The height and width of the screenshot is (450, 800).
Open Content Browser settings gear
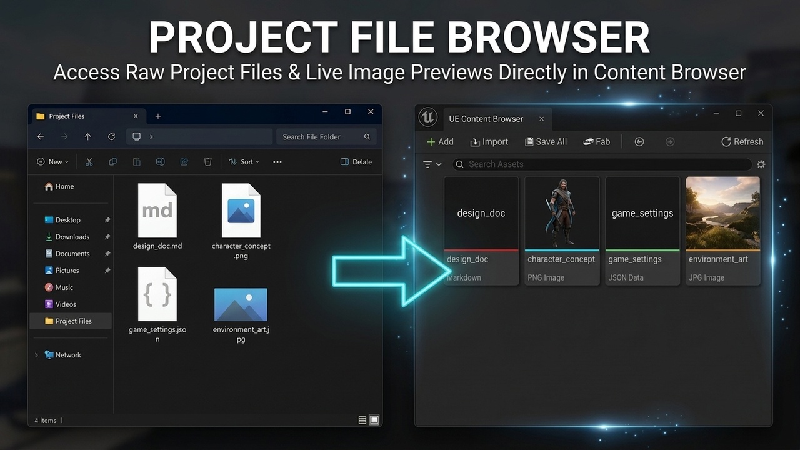click(761, 164)
